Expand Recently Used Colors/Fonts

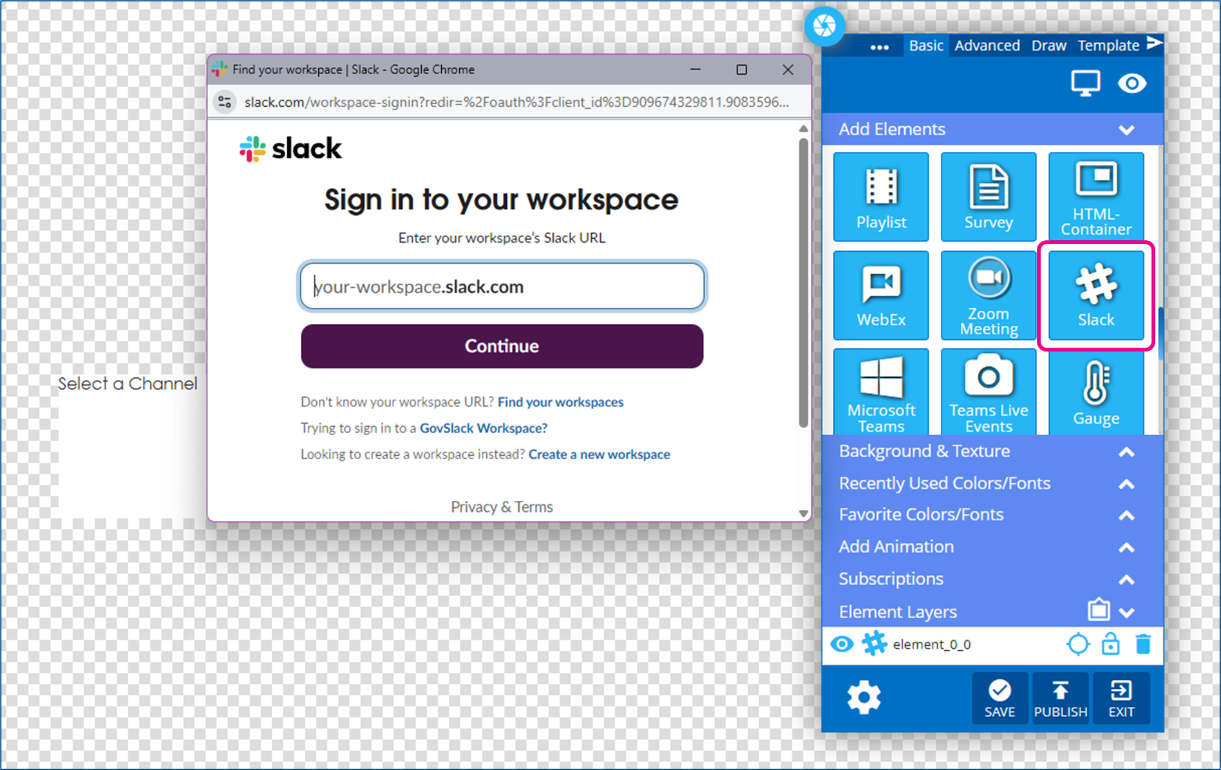pos(1126,484)
